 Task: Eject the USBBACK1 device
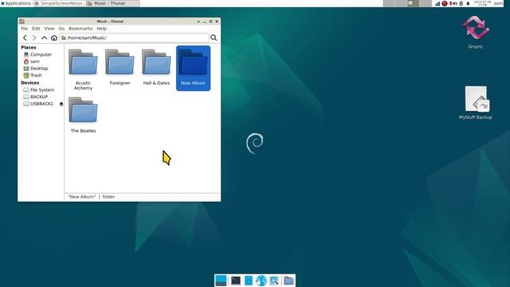tap(61, 104)
